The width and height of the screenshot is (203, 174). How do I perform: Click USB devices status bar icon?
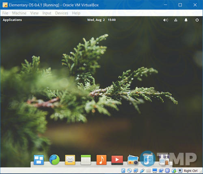click(x=142, y=171)
